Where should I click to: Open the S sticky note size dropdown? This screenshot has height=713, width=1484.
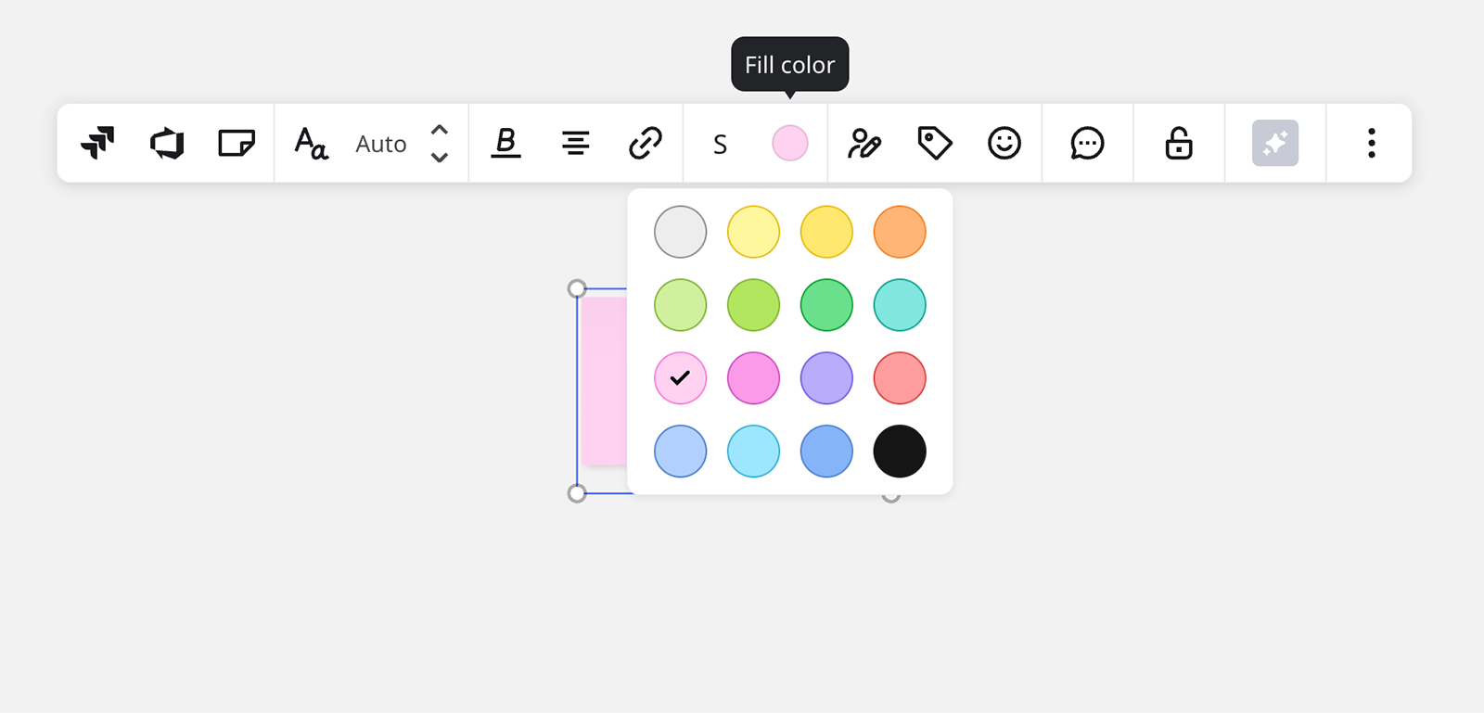[x=720, y=144]
